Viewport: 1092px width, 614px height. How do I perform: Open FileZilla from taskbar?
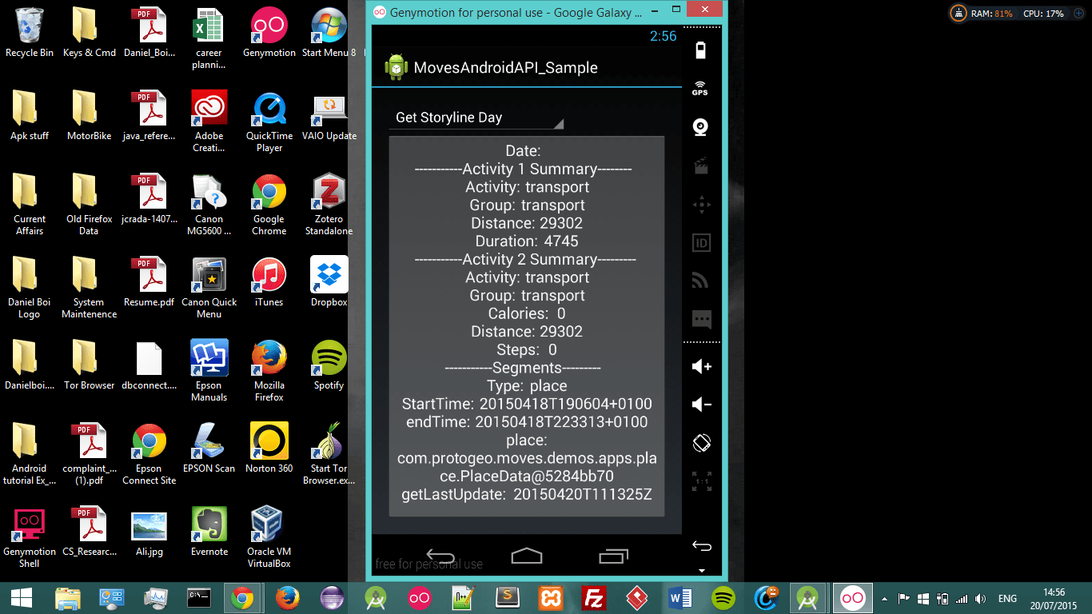tap(593, 598)
